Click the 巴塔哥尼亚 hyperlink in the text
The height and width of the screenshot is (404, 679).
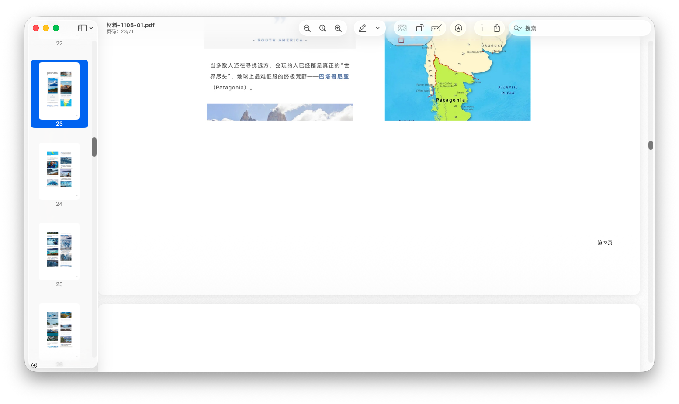333,76
